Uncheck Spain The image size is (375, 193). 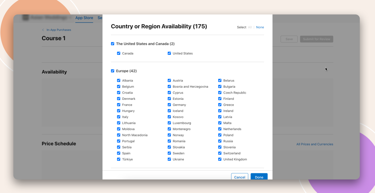tap(119, 153)
